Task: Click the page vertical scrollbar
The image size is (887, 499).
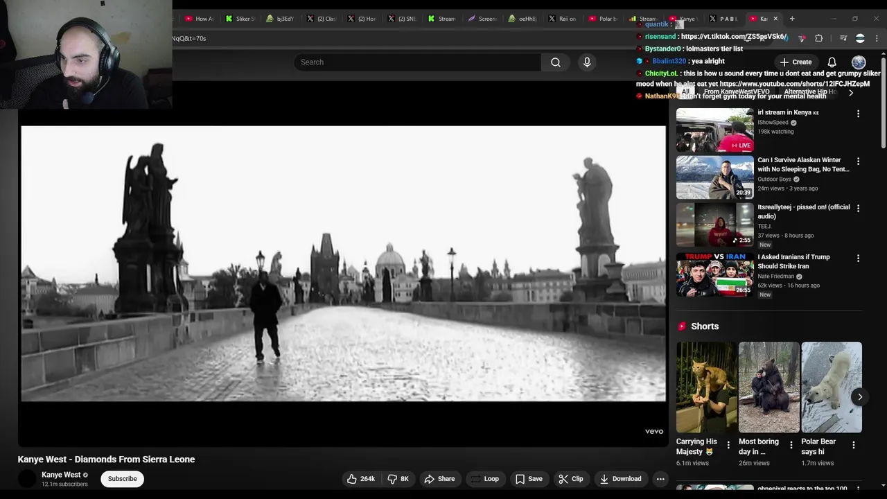Action: [884, 104]
